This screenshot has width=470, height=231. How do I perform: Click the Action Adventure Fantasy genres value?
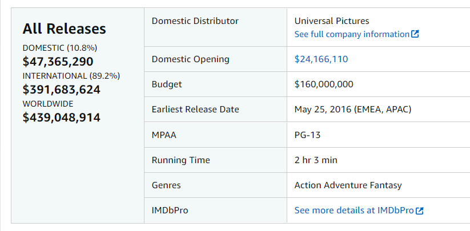pyautogui.click(x=348, y=185)
